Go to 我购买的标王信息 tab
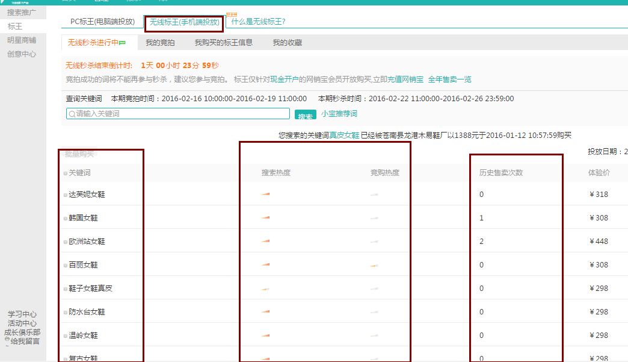 tap(223, 43)
